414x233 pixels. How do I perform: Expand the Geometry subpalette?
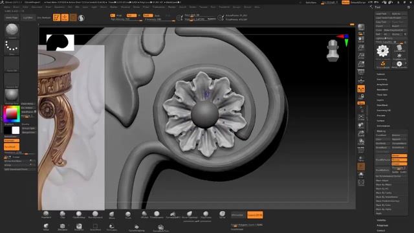[x=382, y=79]
